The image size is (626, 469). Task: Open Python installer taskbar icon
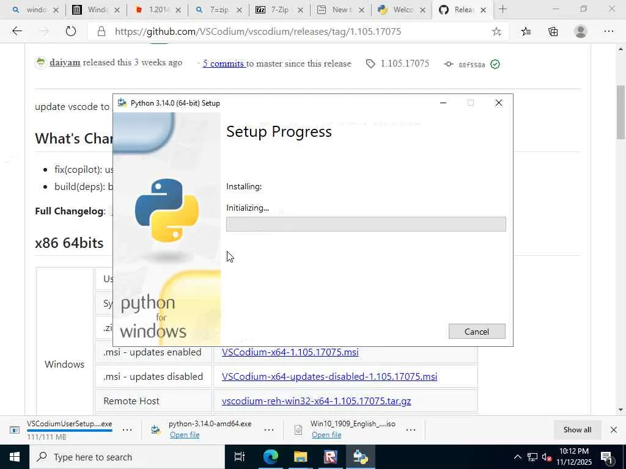360,457
